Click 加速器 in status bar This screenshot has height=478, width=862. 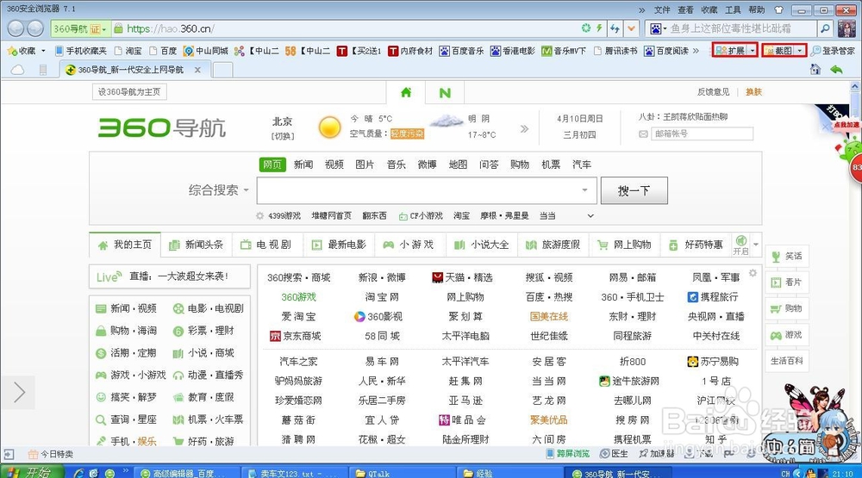click(656, 453)
